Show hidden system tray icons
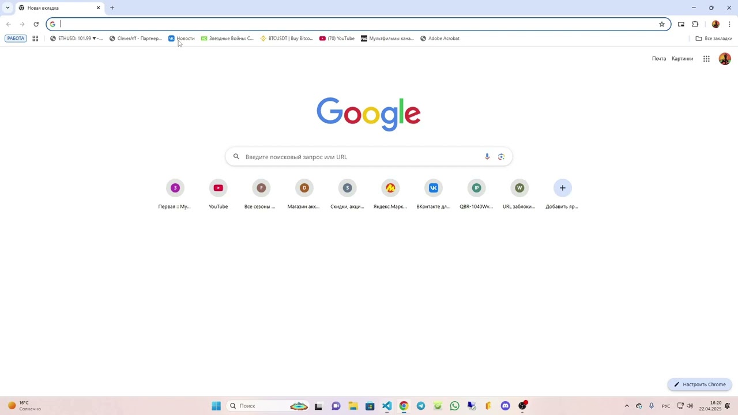The height and width of the screenshot is (415, 738). click(627, 406)
